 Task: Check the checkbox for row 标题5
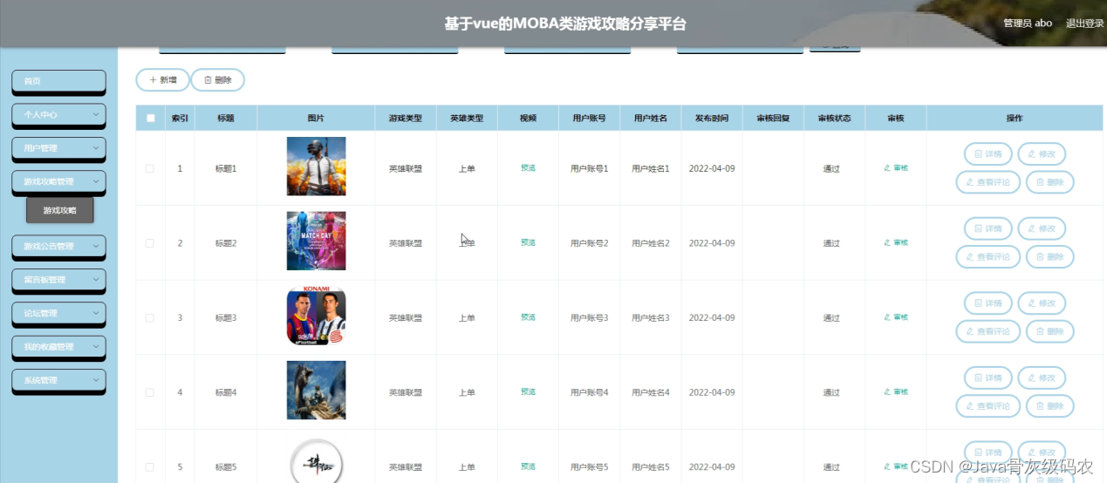(149, 467)
